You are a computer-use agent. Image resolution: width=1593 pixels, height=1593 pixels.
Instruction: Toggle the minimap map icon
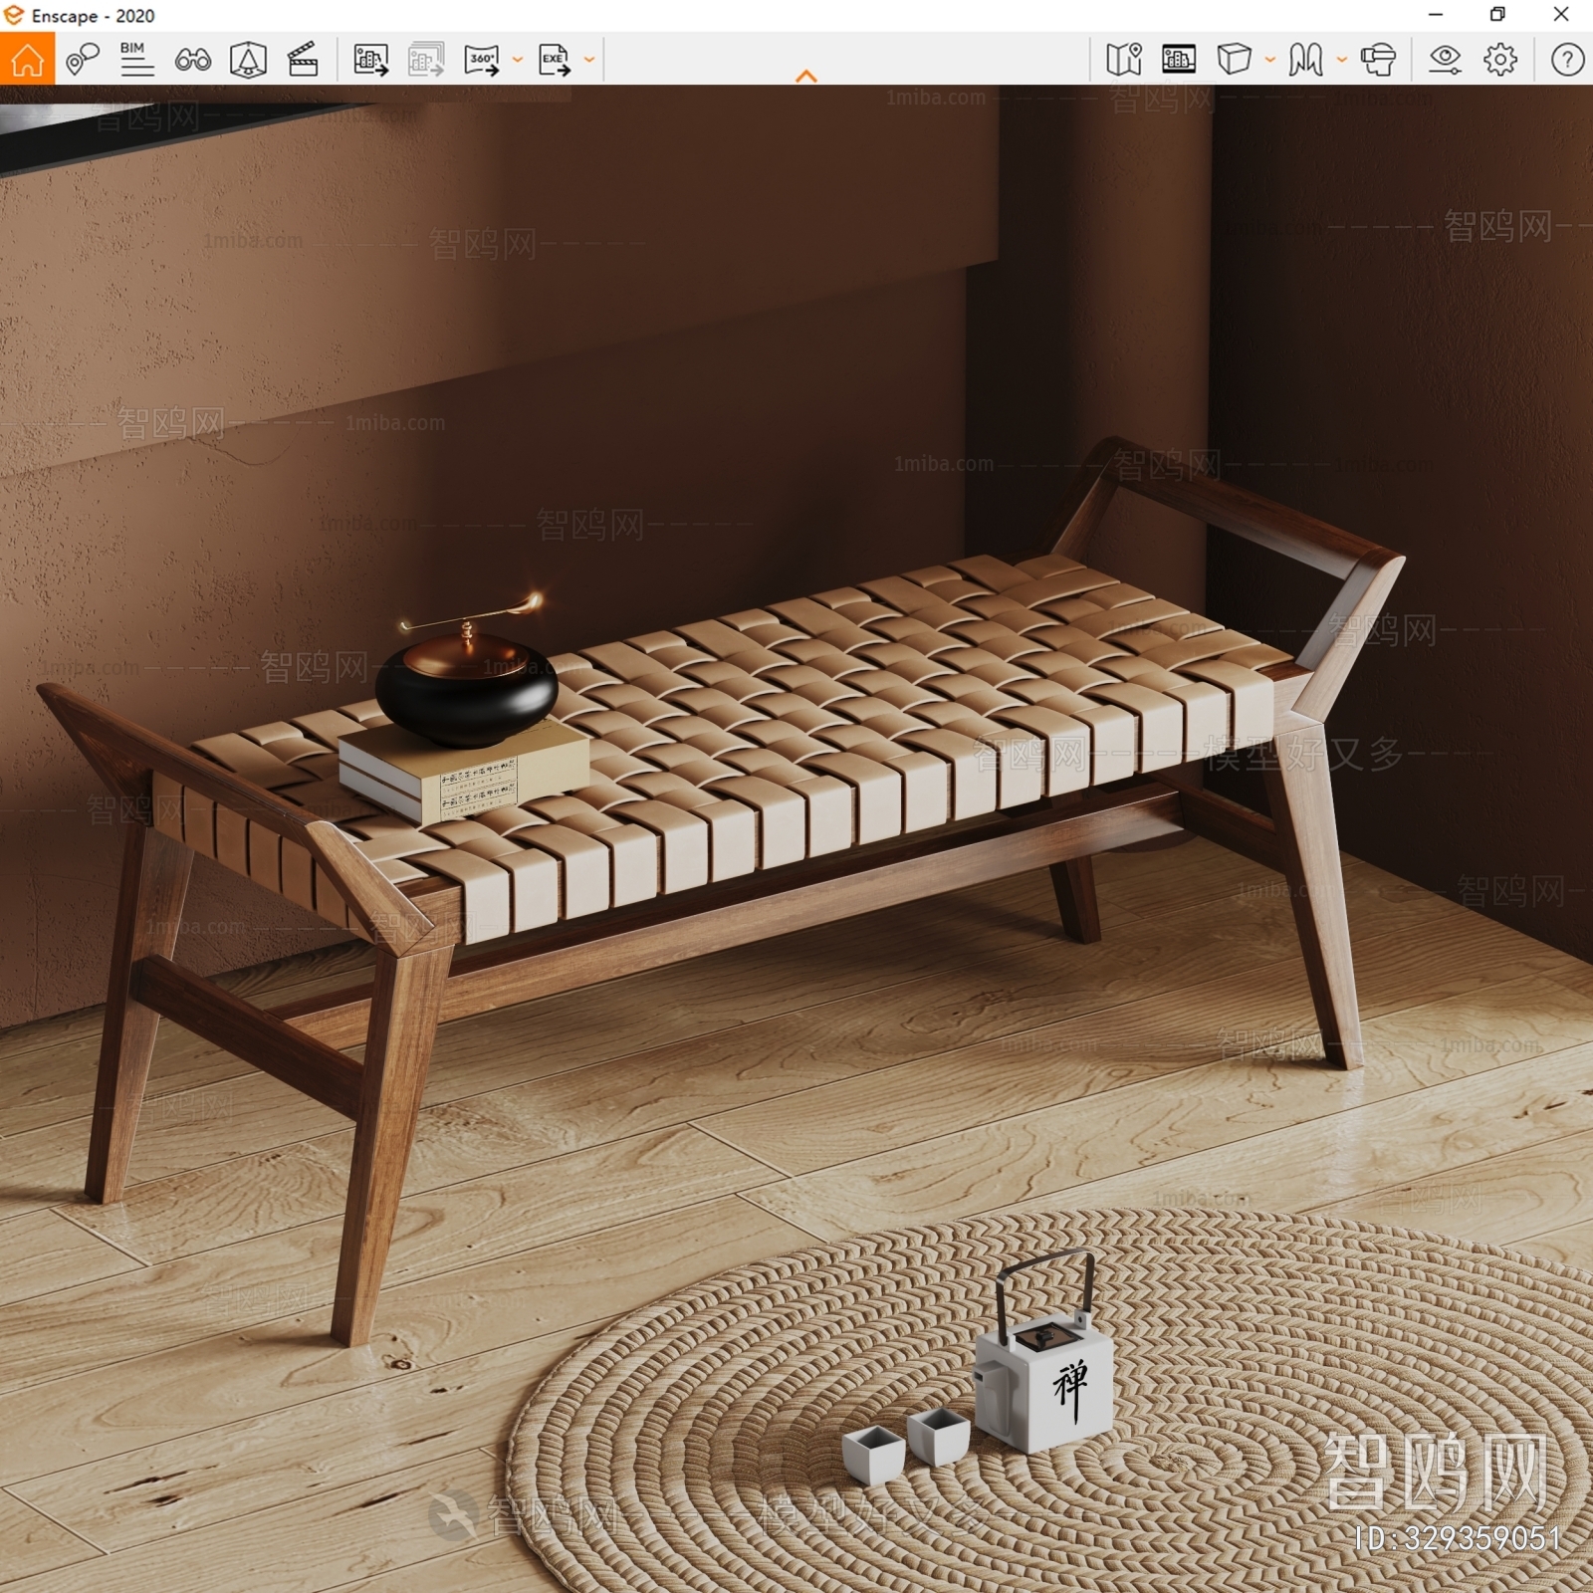(x=1124, y=60)
